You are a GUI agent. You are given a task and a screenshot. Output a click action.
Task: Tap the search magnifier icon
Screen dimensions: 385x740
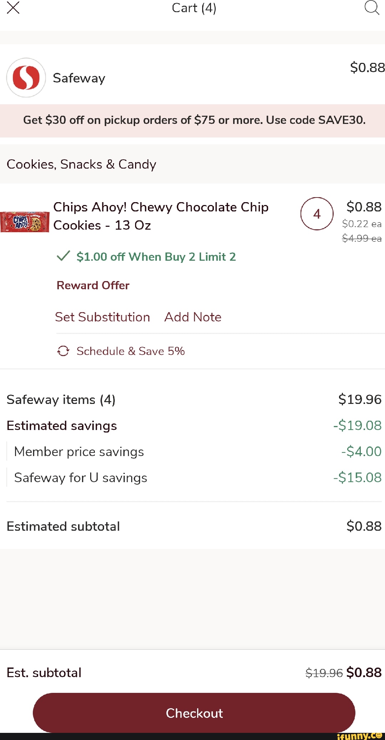coord(371,7)
